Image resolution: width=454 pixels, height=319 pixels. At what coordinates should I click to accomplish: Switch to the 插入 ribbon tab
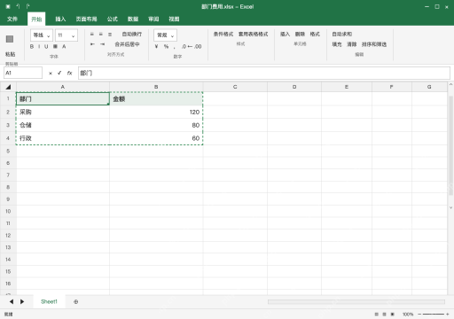coord(60,19)
